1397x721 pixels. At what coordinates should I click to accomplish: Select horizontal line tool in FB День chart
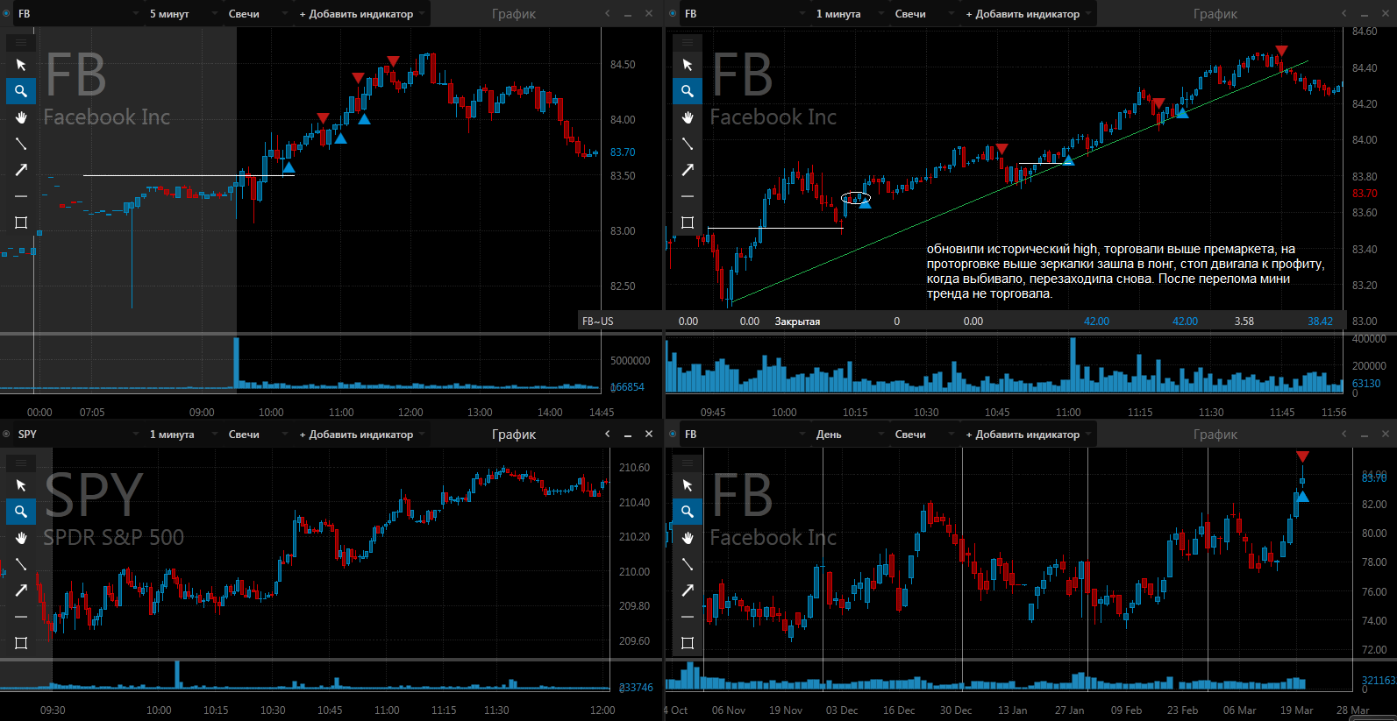688,617
